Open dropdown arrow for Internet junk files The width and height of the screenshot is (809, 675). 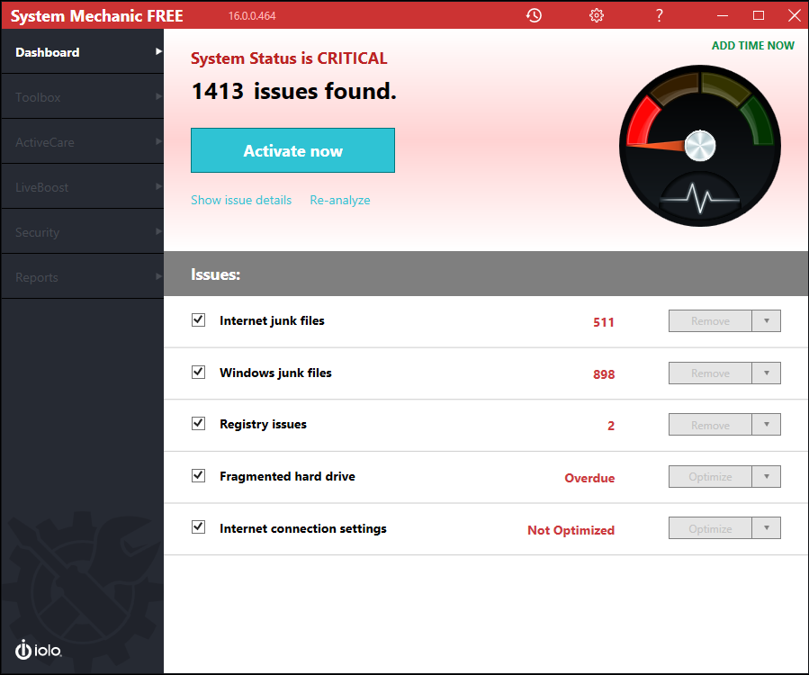tap(766, 321)
